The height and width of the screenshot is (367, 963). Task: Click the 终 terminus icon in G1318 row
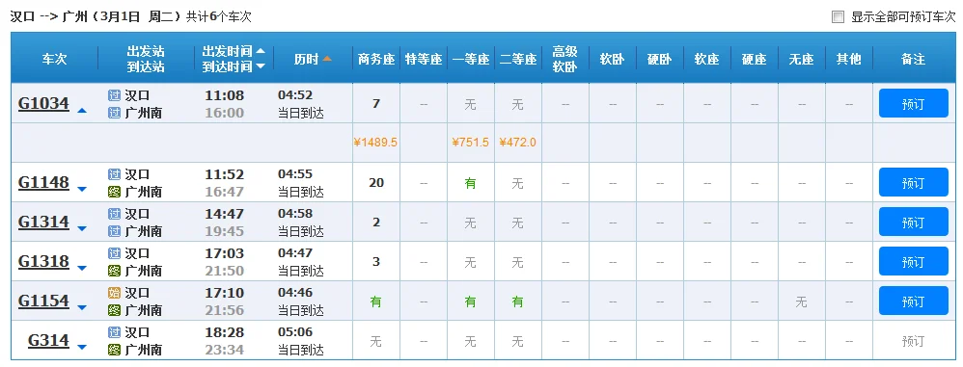tap(114, 271)
